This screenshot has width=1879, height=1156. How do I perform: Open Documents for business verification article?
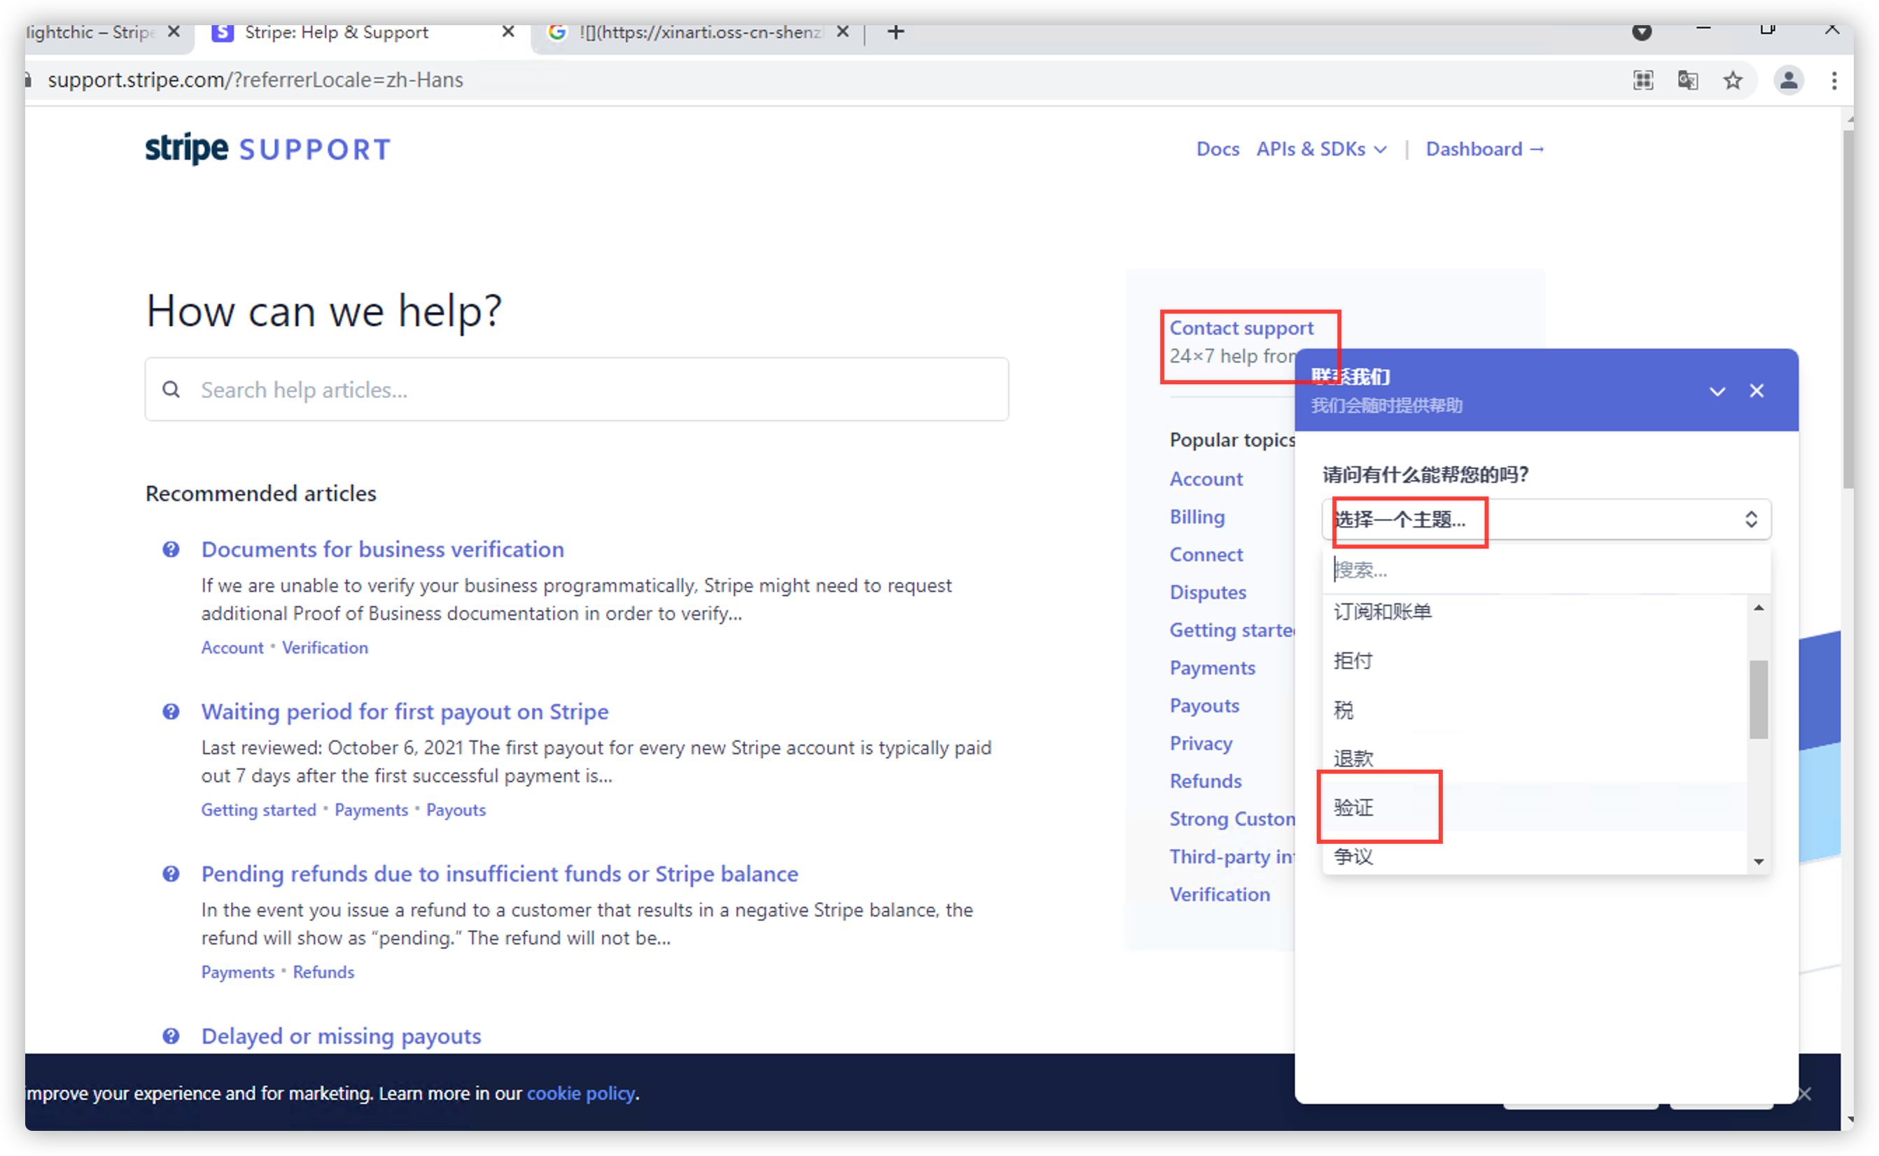(382, 549)
